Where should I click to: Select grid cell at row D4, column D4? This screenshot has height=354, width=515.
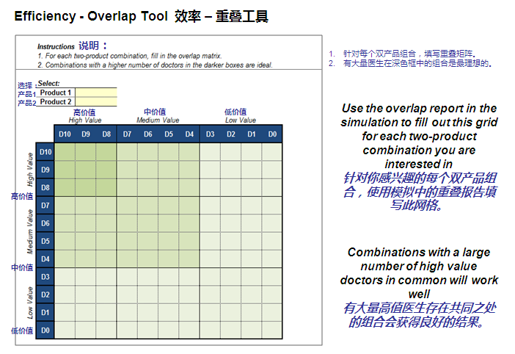tap(189, 259)
